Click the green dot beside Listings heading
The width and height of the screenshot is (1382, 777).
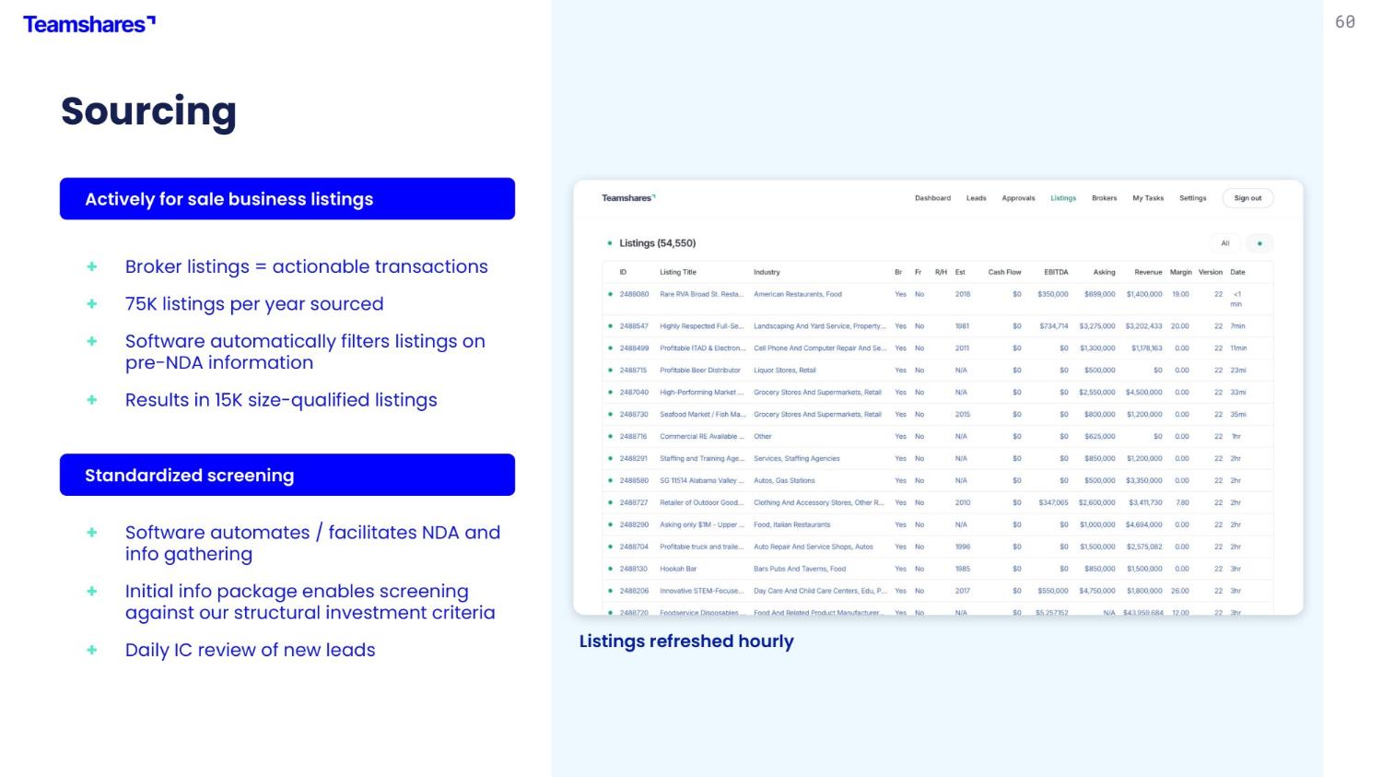pos(610,243)
